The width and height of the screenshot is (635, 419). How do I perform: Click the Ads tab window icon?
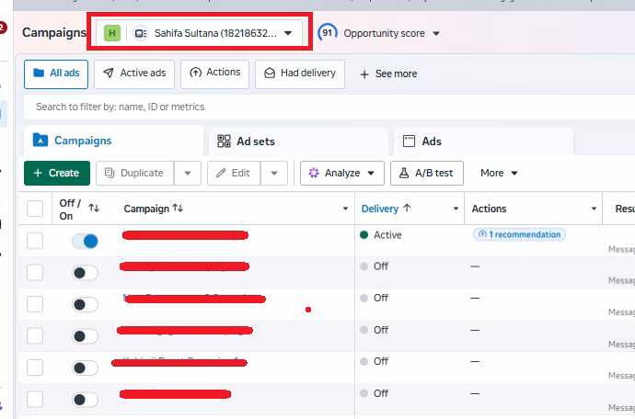point(409,142)
